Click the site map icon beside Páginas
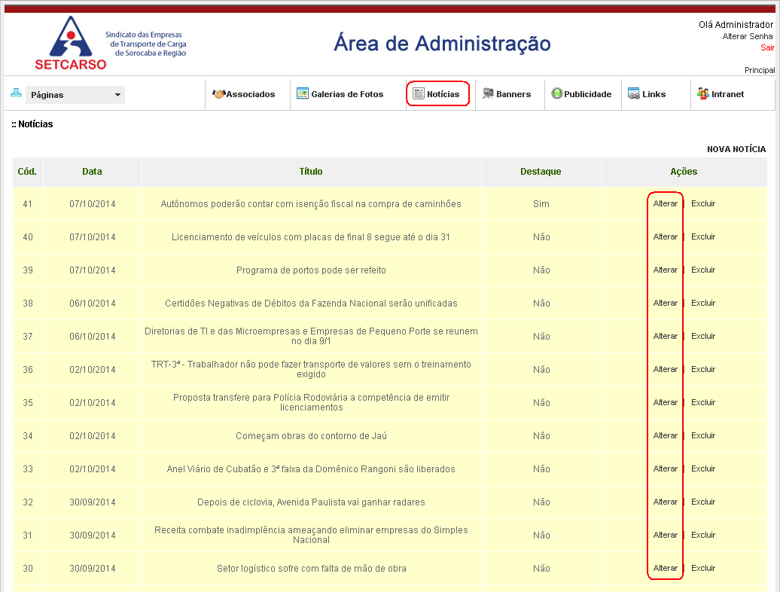Screen dimensions: 780x592 (16, 93)
